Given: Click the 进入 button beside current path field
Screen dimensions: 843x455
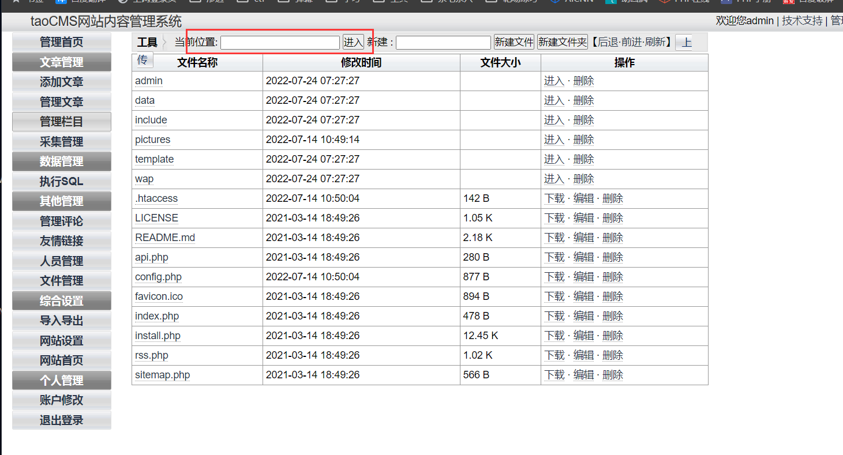Looking at the screenshot, I should [x=353, y=43].
